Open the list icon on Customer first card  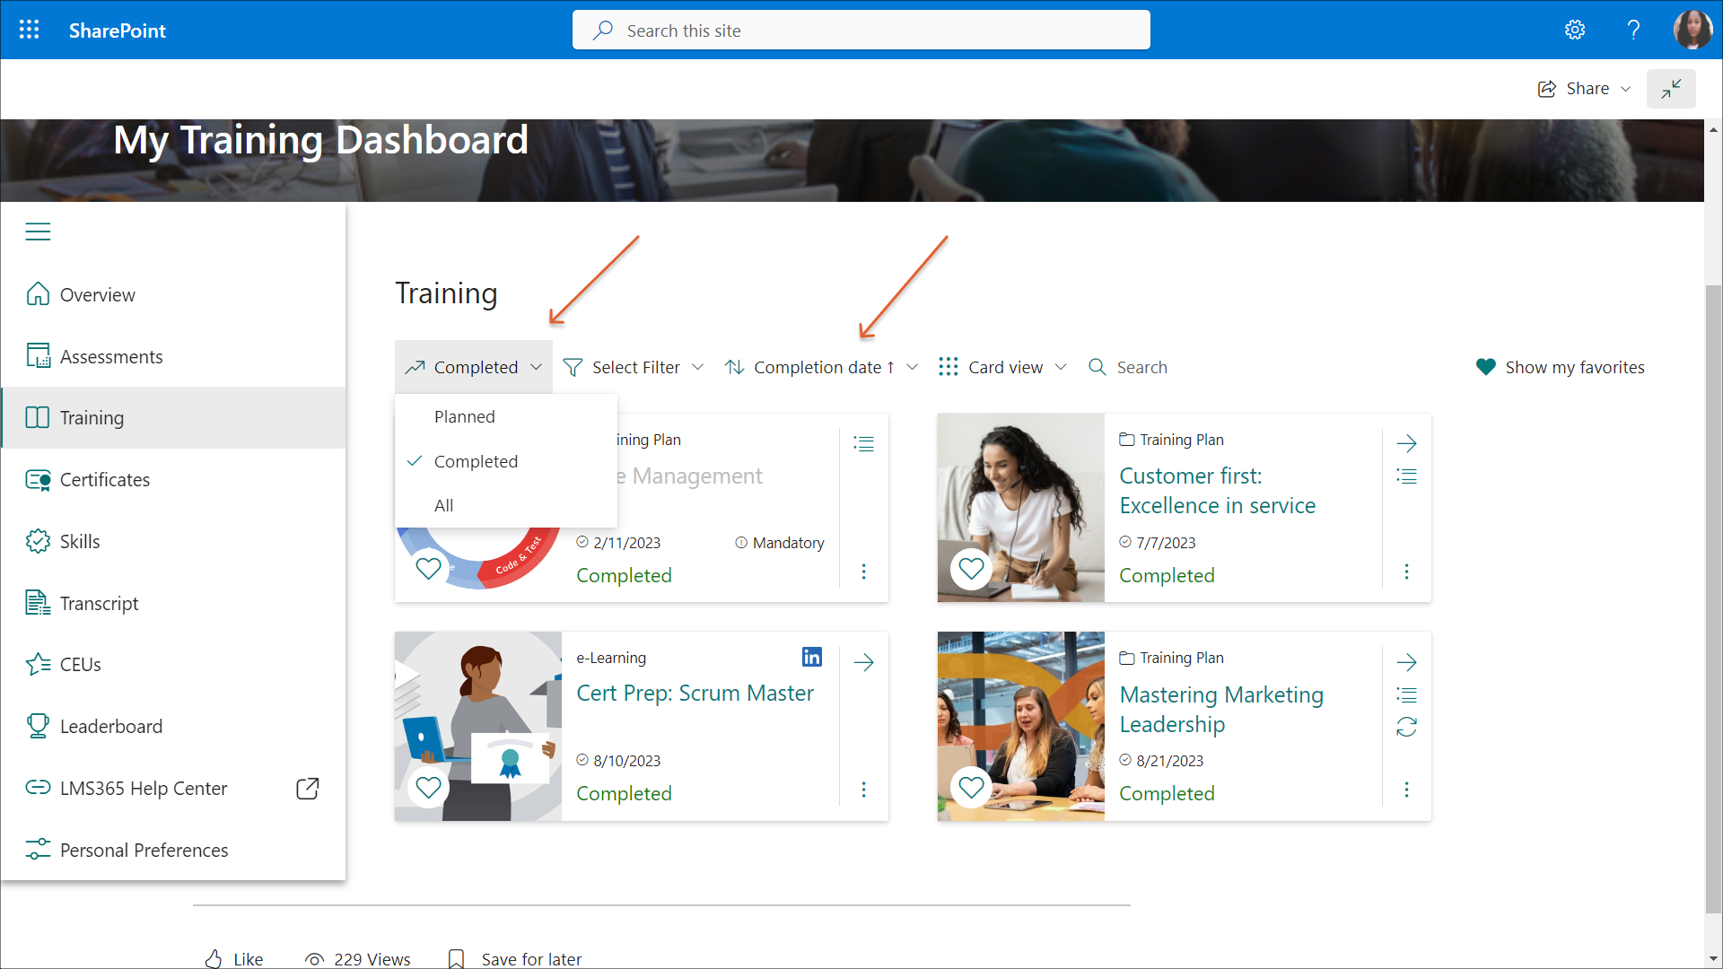point(1406,476)
